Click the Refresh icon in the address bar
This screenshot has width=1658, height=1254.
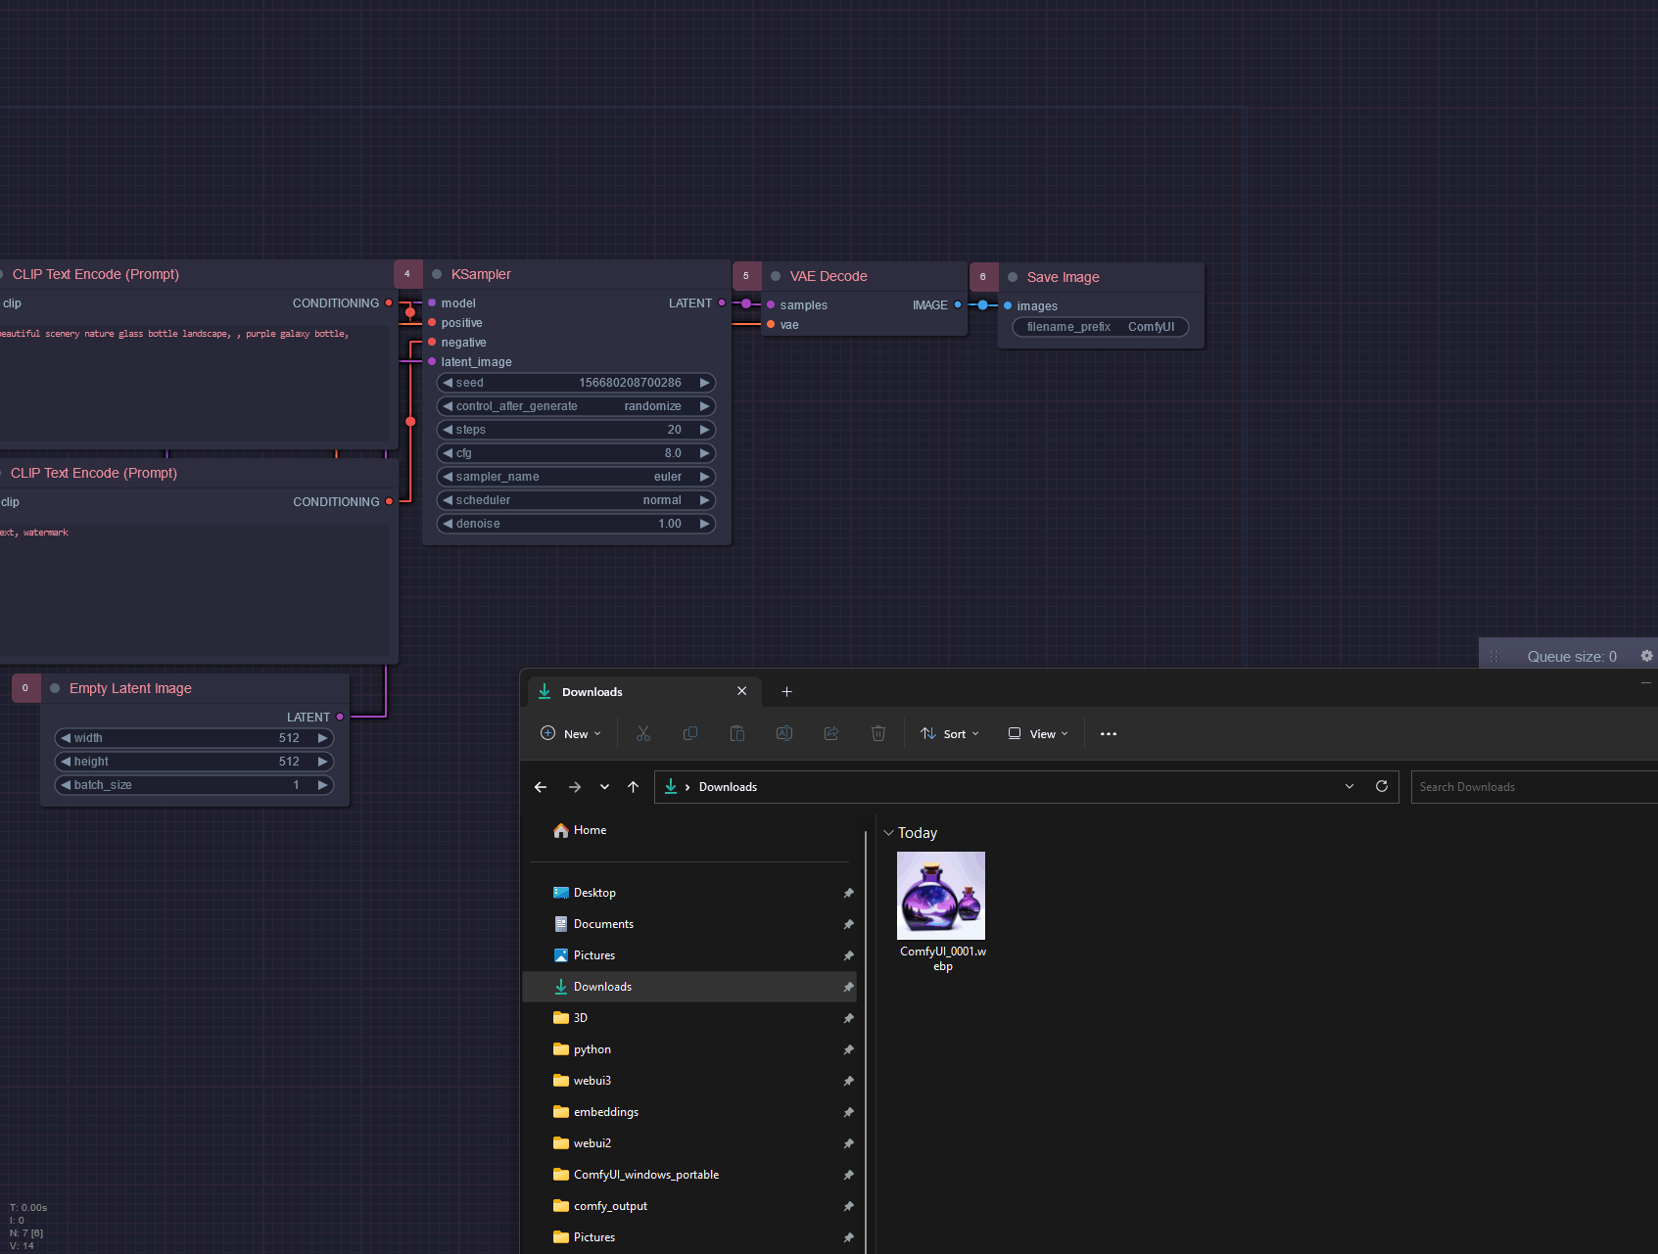pyautogui.click(x=1382, y=786)
